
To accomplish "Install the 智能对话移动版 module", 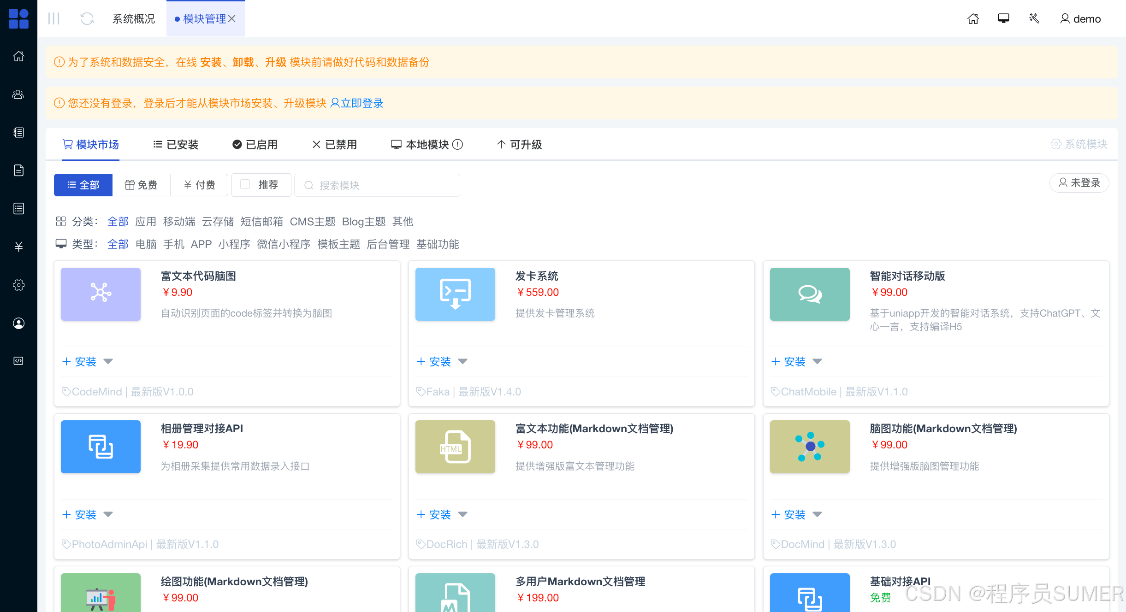I will (x=788, y=362).
